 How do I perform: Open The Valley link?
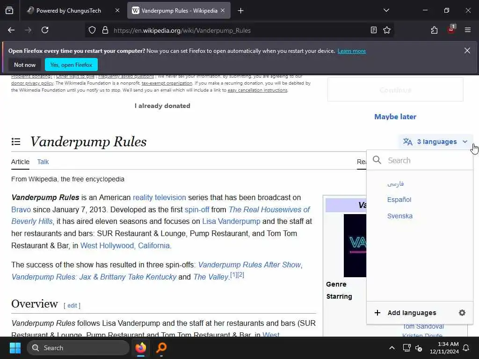211,277
